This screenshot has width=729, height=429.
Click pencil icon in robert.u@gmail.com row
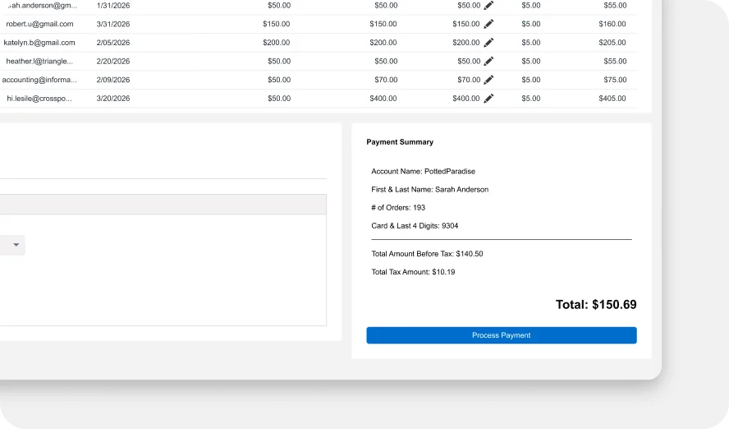click(x=488, y=24)
